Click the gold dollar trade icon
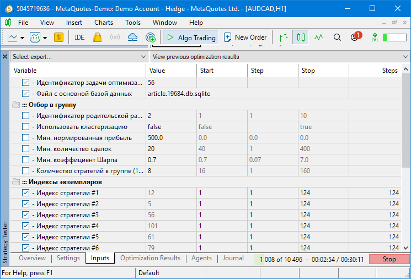The image size is (411, 279). pos(58,37)
